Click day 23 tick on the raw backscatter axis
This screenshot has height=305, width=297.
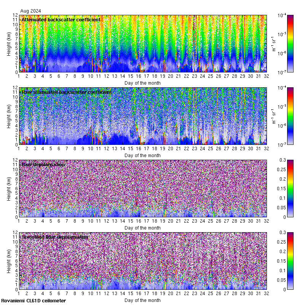(195, 148)
